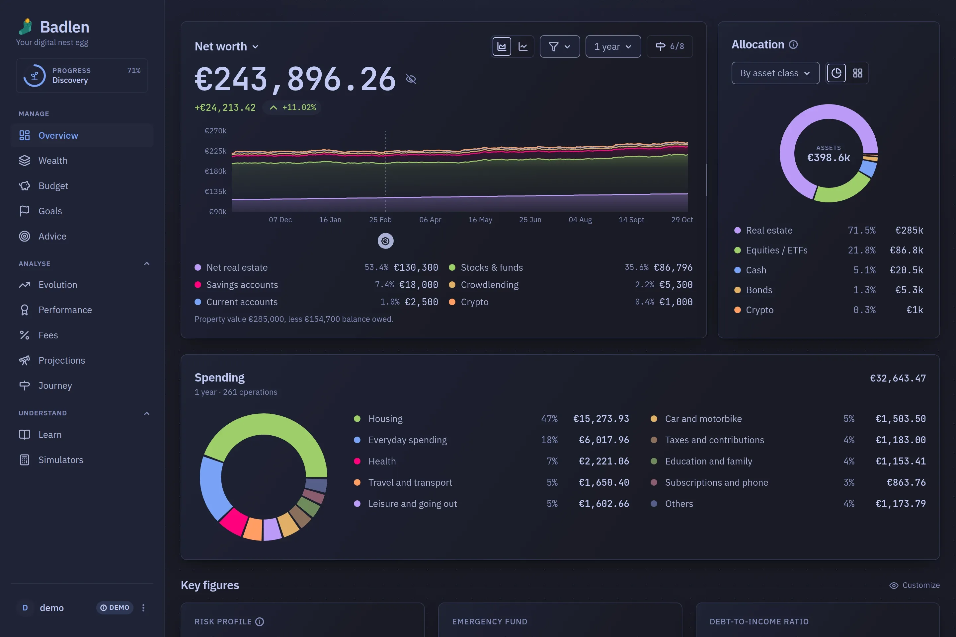Open the 6/8 journey milestones button
The width and height of the screenshot is (956, 637).
(670, 47)
